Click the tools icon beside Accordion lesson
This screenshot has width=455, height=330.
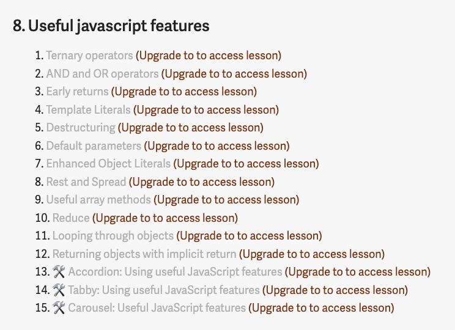[59, 272]
